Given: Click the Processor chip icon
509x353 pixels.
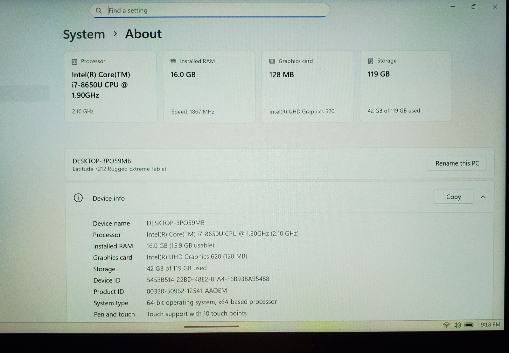Looking at the screenshot, I should click(74, 62).
